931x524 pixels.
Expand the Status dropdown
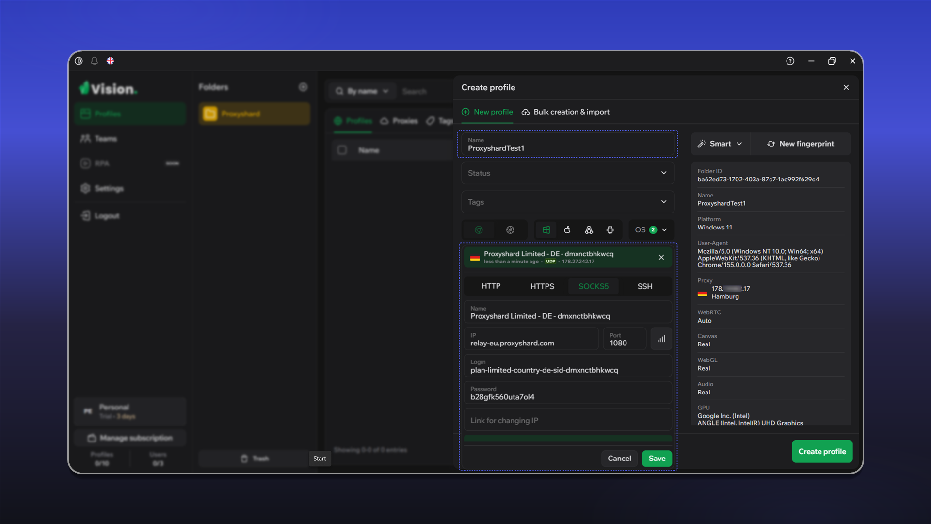(568, 173)
